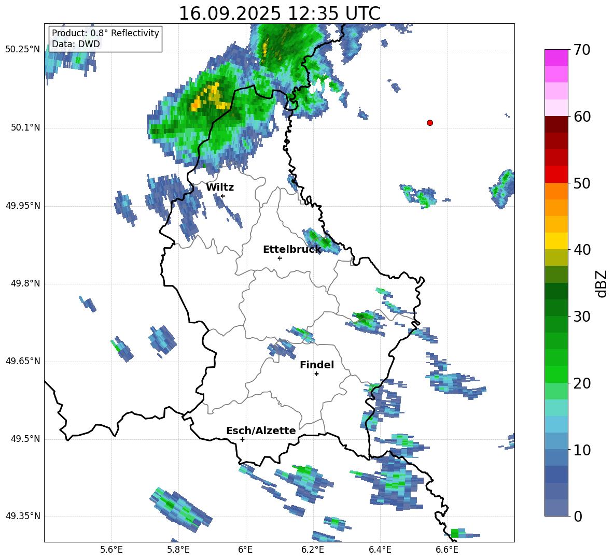Click the 6.2°E longitude label

pyautogui.click(x=313, y=550)
